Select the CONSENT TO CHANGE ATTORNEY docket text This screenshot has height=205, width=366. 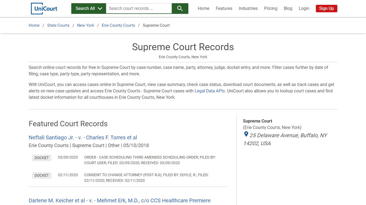click(147, 178)
